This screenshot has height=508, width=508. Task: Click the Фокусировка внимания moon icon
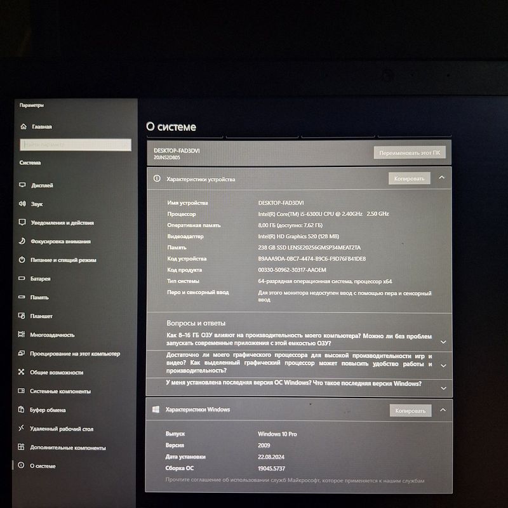coord(22,241)
